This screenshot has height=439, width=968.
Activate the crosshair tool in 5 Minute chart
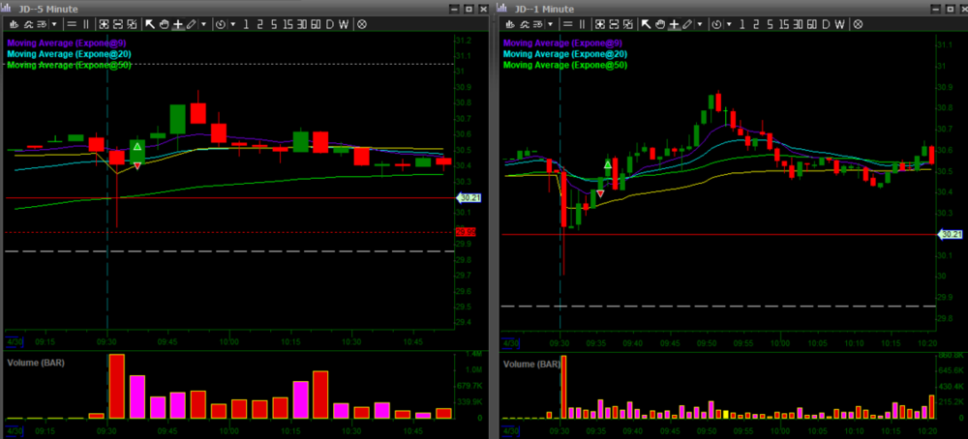click(177, 23)
